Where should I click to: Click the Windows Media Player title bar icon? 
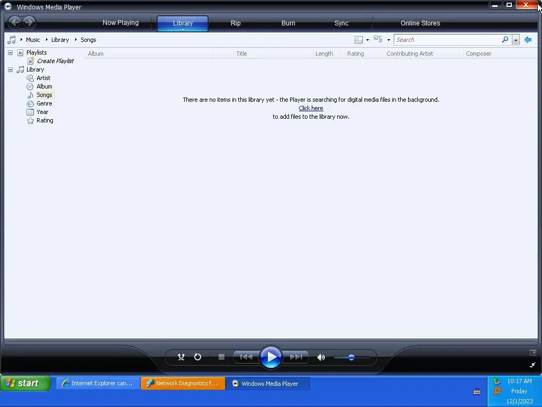click(7, 6)
